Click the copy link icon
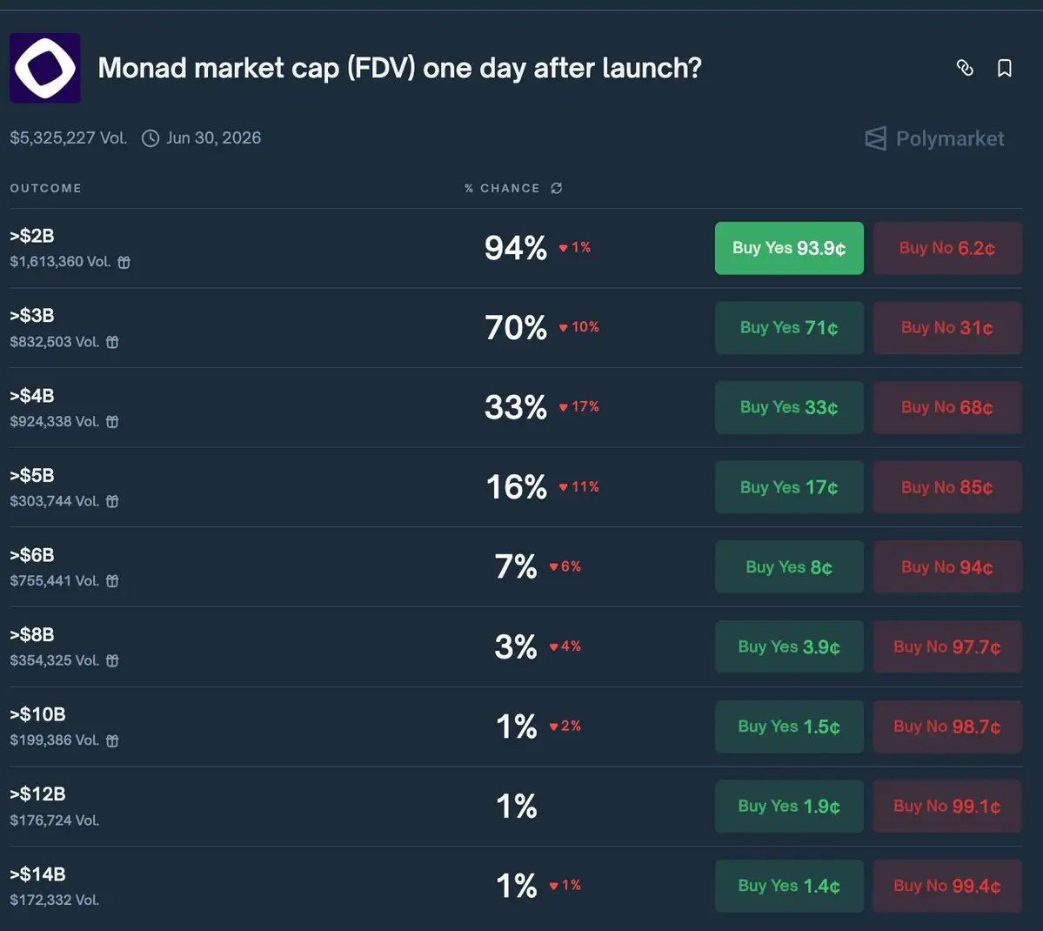This screenshot has height=931, width=1043. 965,68
